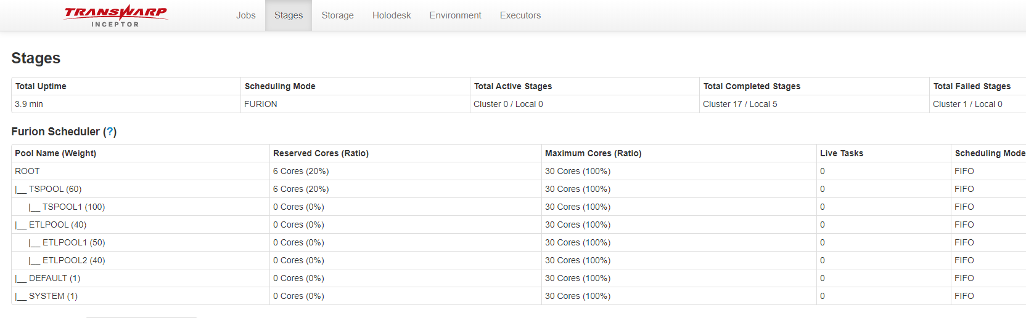Click FIFO link for TSPOOL1 (100)

pyautogui.click(x=964, y=207)
